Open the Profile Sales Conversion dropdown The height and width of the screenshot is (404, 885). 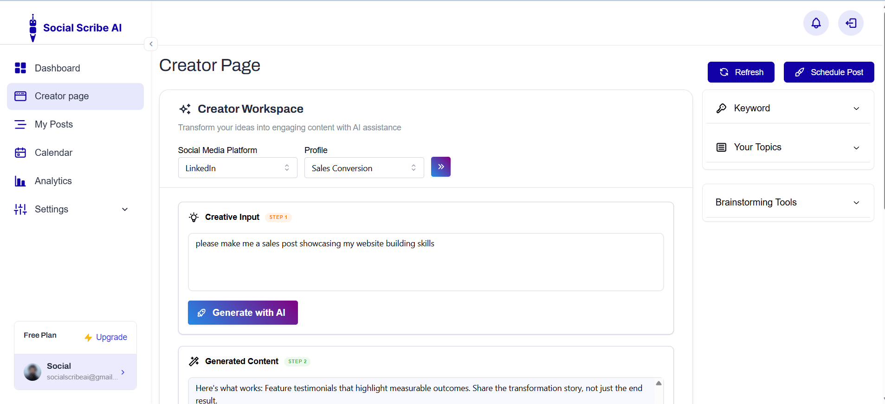364,168
